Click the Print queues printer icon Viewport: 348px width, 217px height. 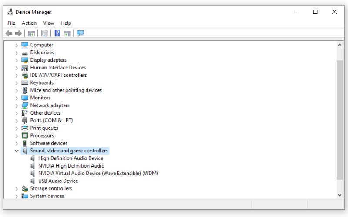(25, 128)
